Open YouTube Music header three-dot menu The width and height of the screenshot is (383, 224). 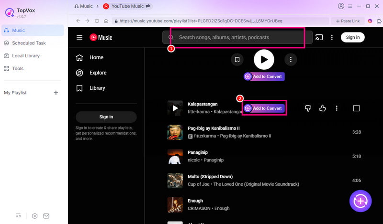click(x=332, y=37)
